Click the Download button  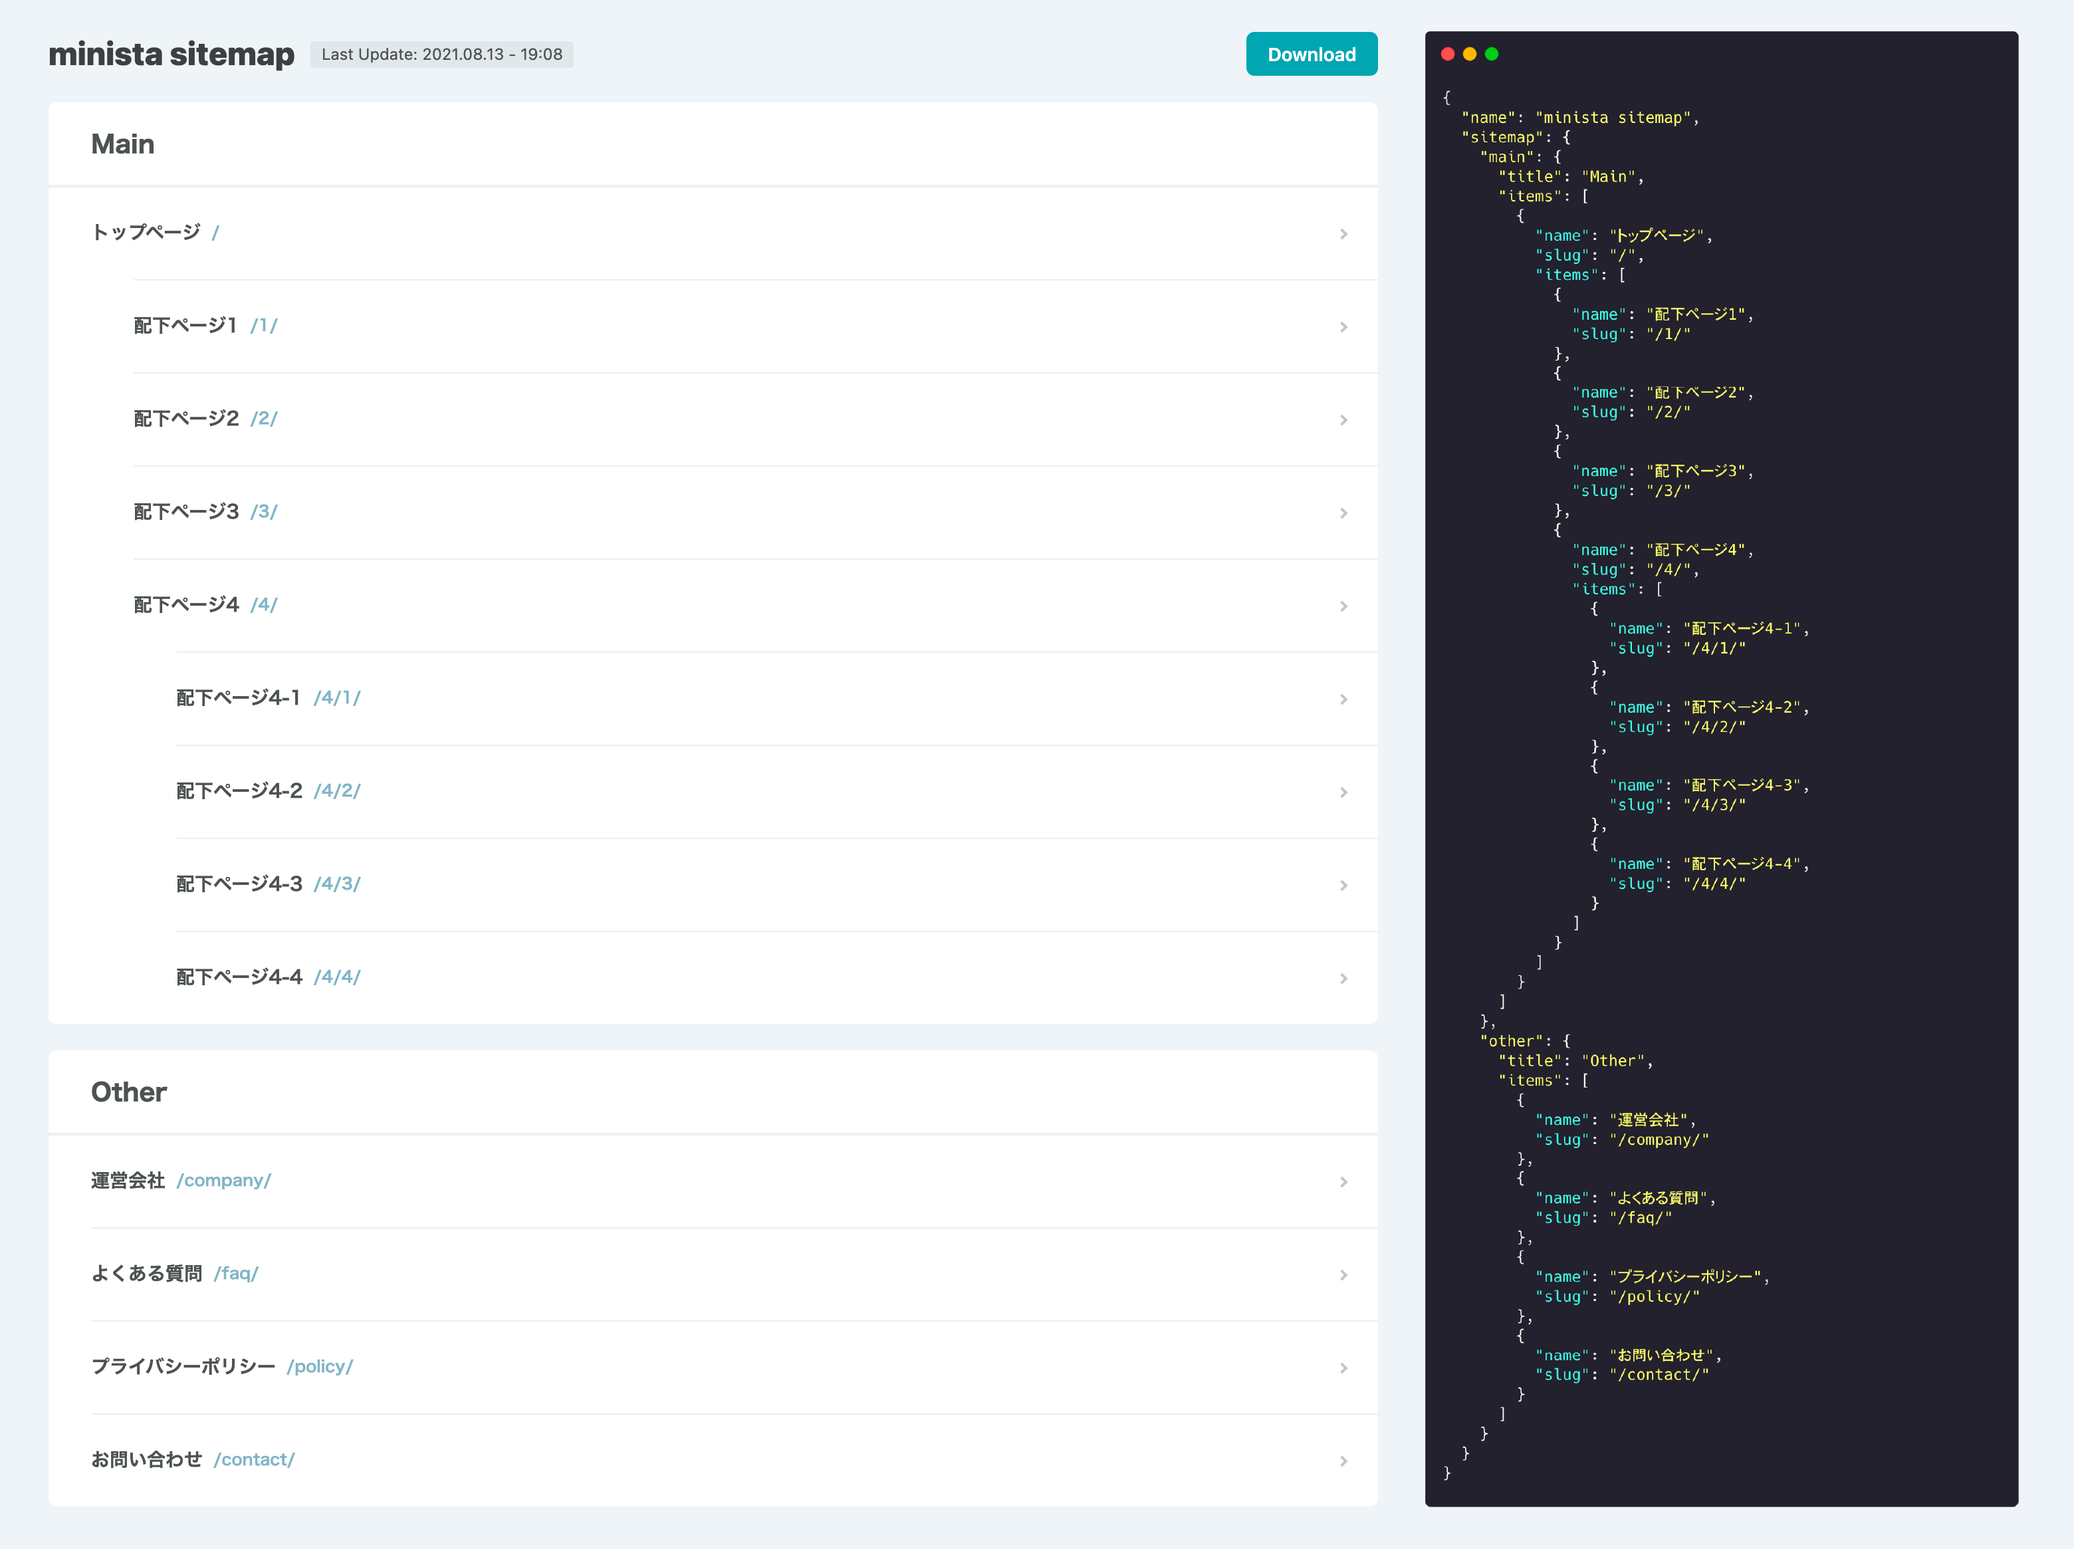click(x=1311, y=55)
